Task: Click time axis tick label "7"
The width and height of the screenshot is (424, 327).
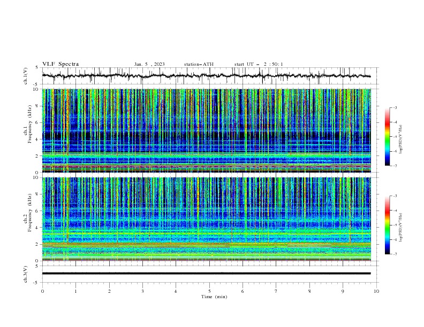Action: 276,291
